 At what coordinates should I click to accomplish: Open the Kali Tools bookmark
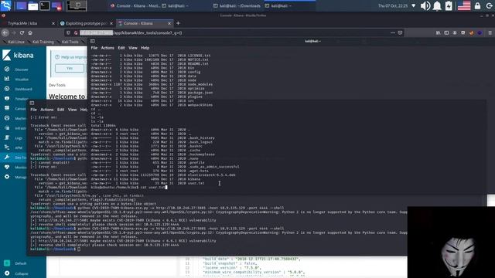coord(68,42)
